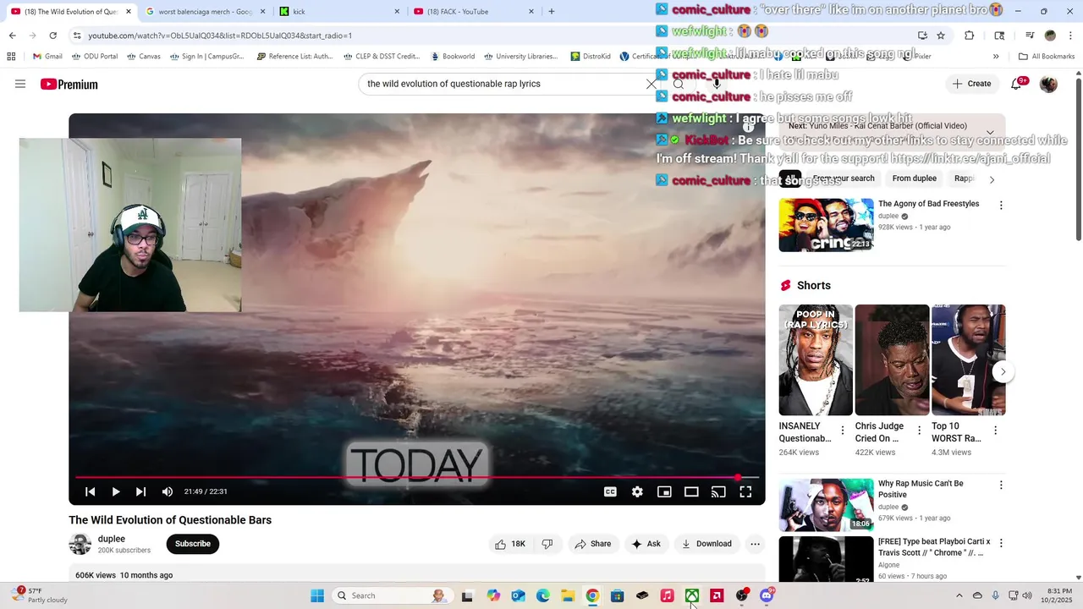The width and height of the screenshot is (1083, 609).
Task: Open the ODU Portal bookmark
Action: pos(95,57)
